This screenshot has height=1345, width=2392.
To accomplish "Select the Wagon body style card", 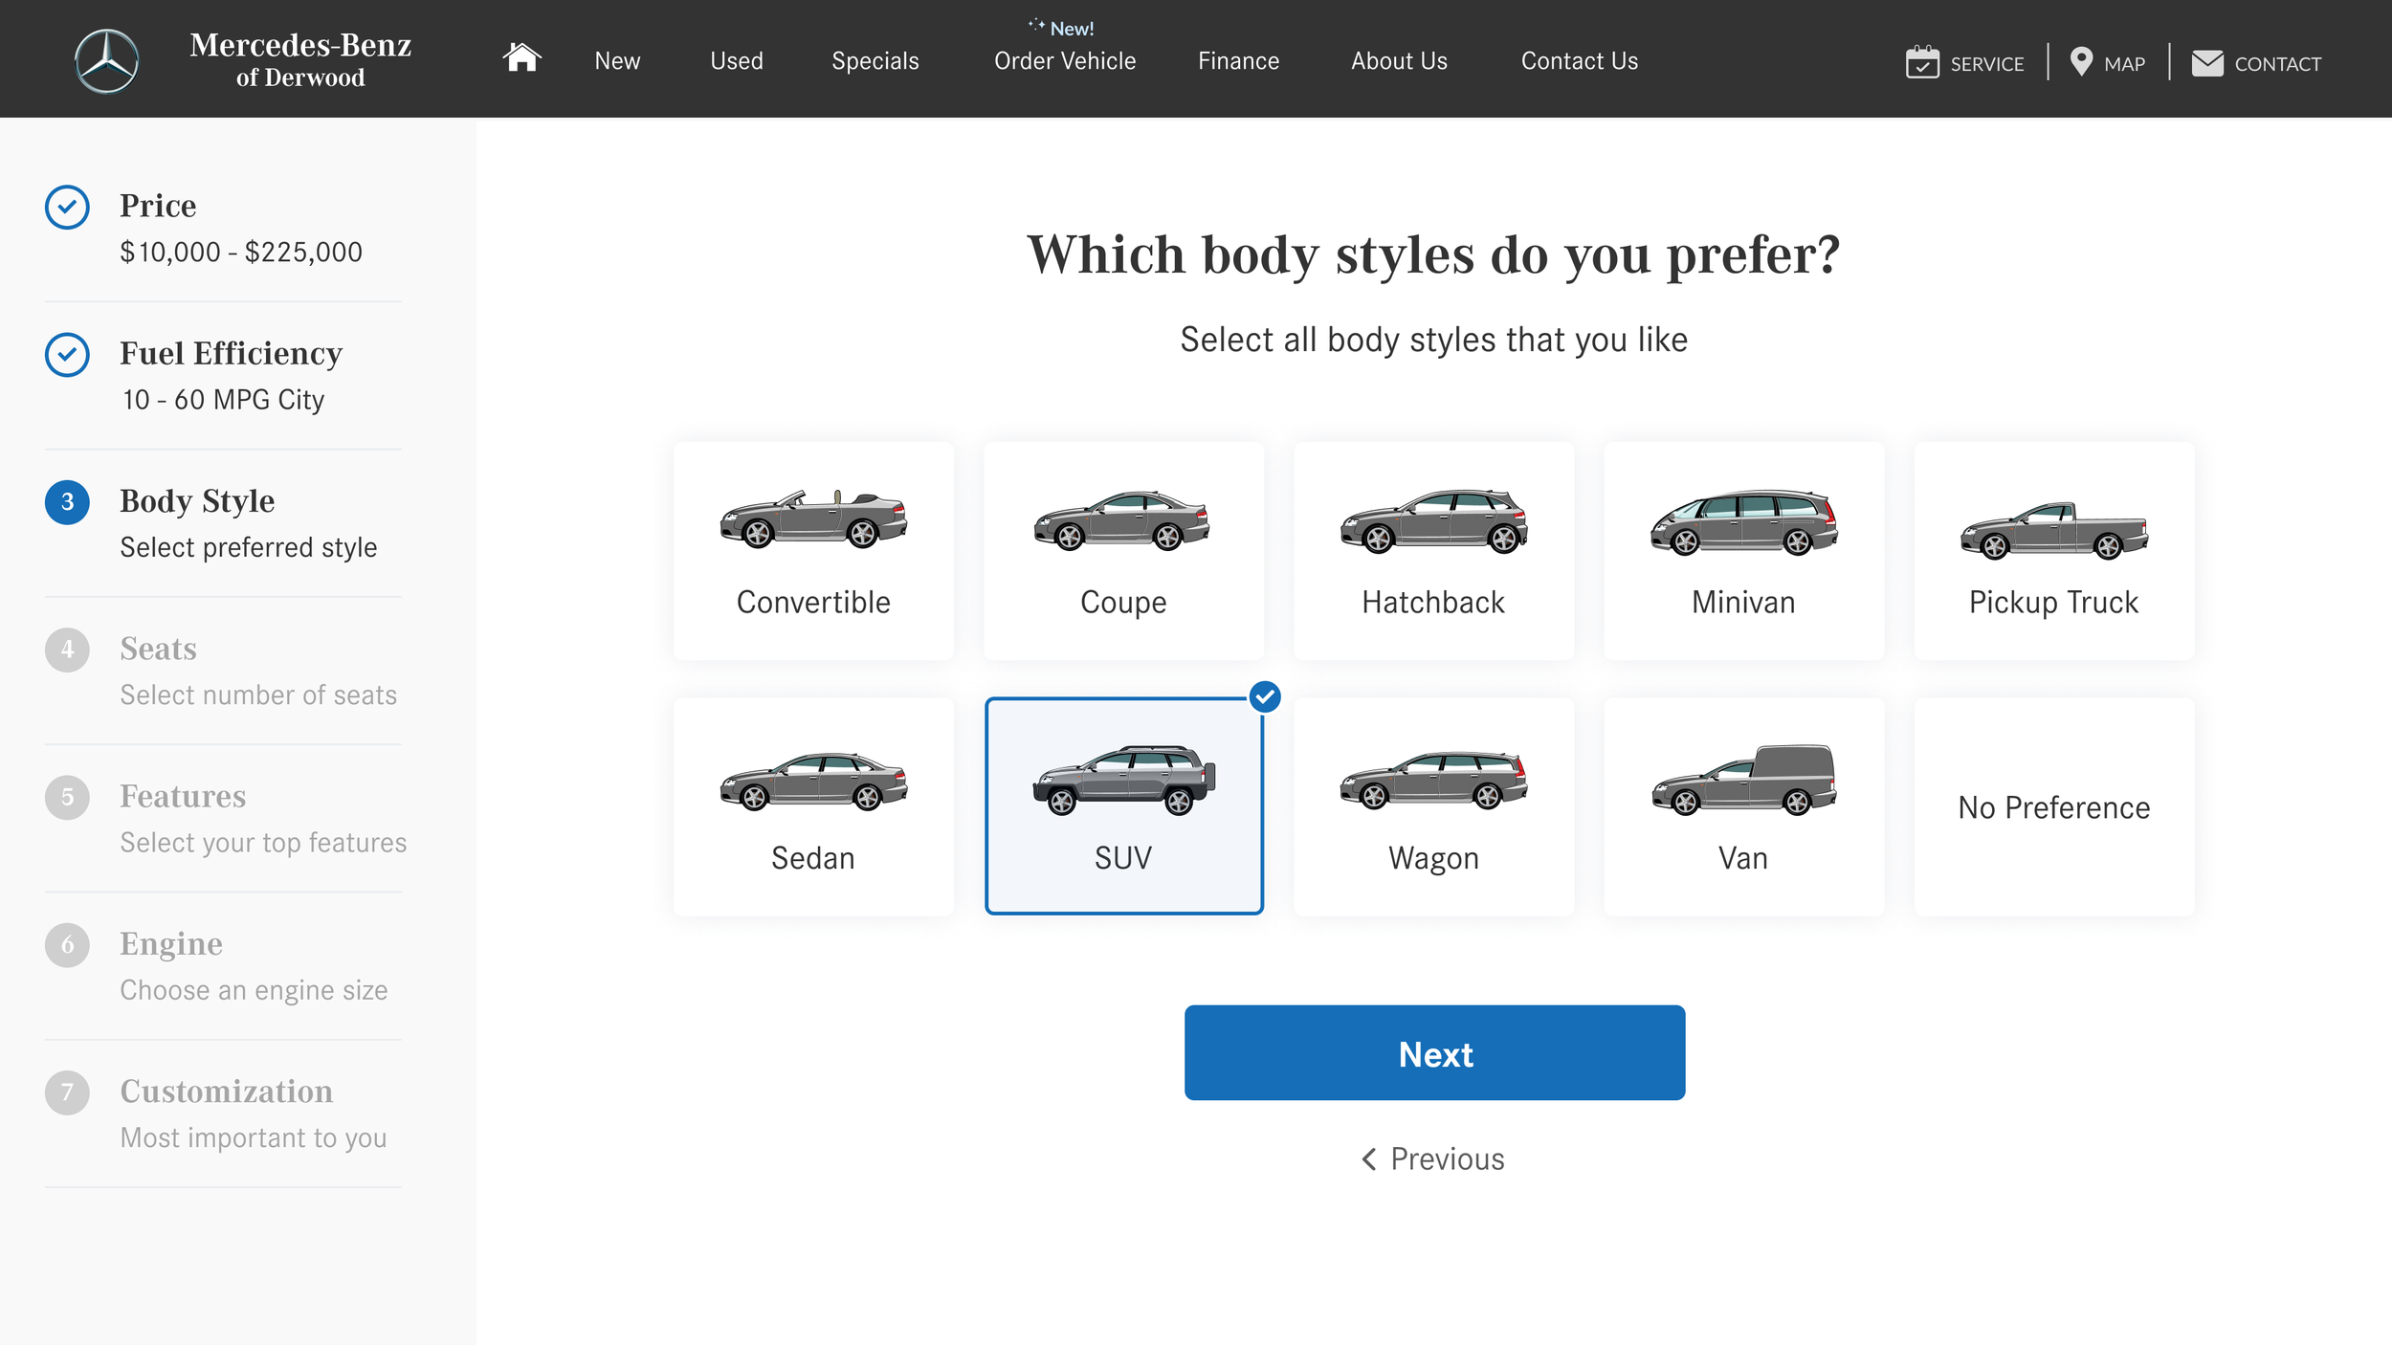I will click(1433, 806).
